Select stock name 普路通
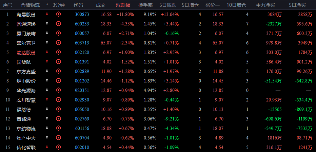This screenshot has height=152, width=316. [24, 119]
